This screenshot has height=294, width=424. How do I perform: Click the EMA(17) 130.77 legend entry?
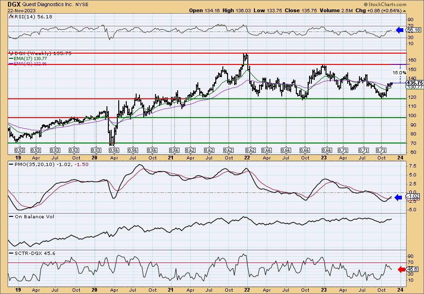tap(30, 58)
